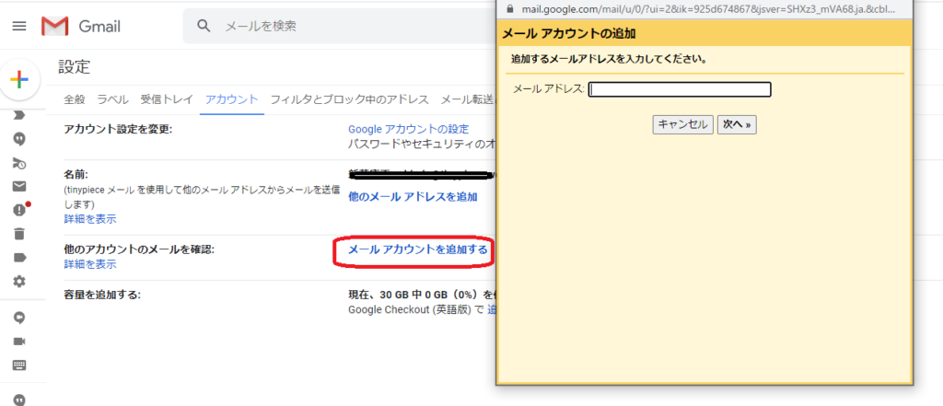
Task: Open the Google アカウントの設定 link
Action: click(408, 129)
